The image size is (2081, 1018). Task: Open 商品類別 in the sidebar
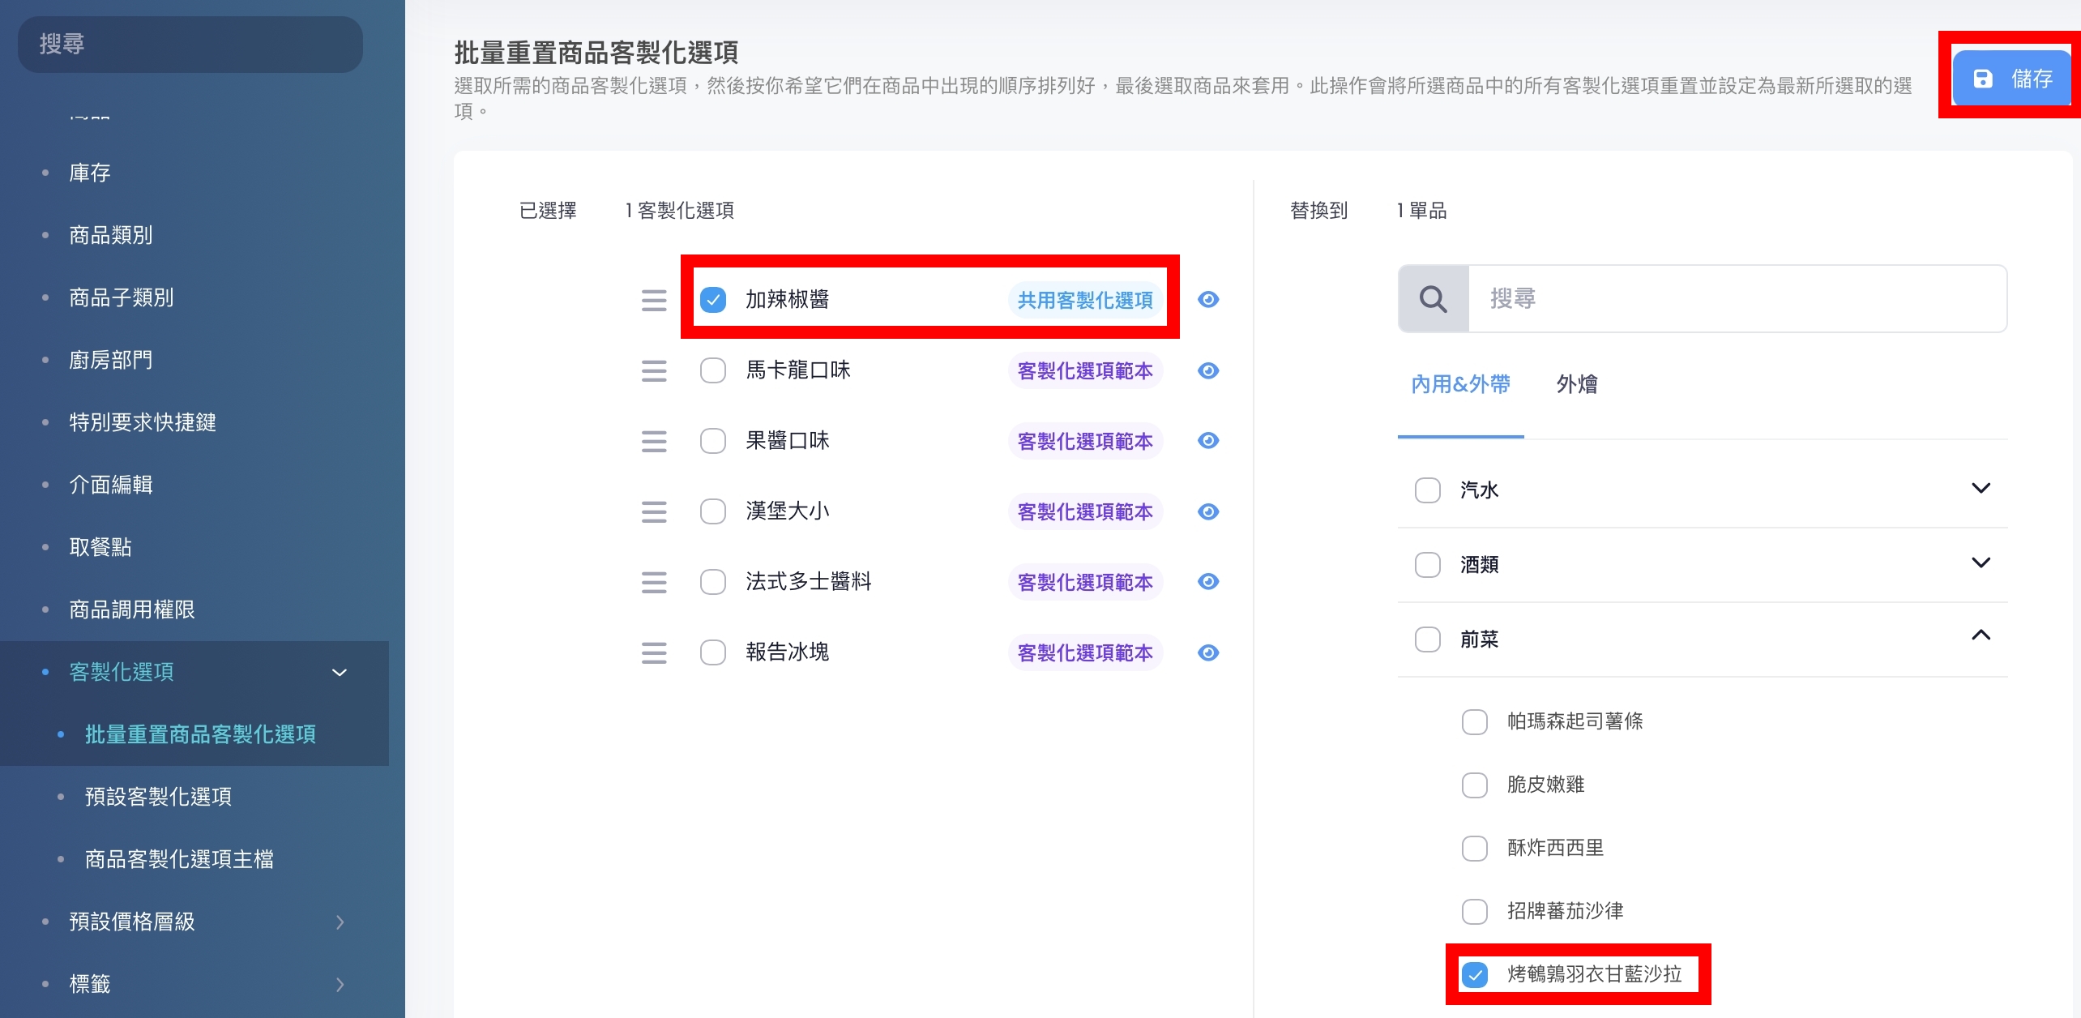pos(111,235)
